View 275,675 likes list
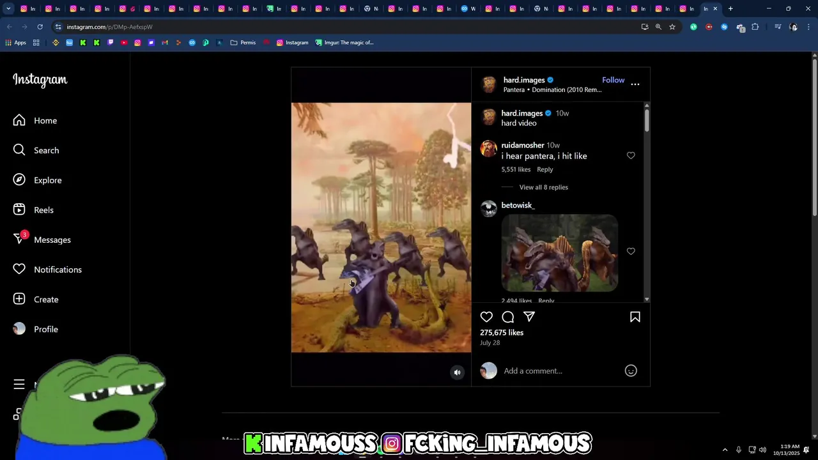 click(502, 333)
